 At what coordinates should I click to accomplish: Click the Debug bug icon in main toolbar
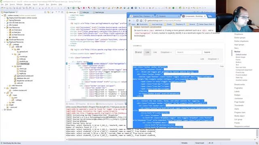68,8
